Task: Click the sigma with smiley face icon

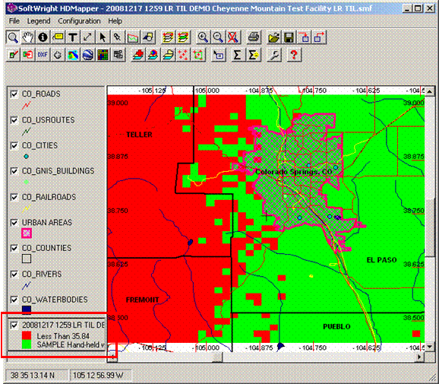Action: [253, 55]
